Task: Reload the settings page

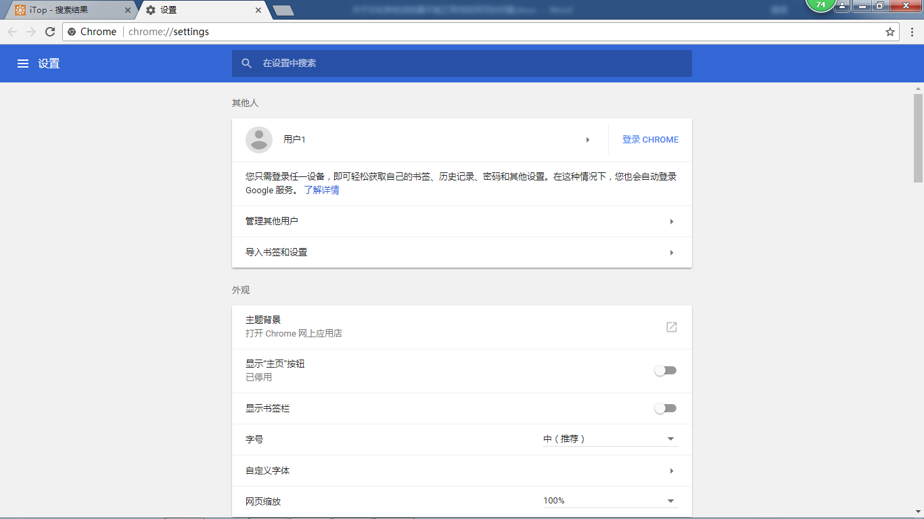Action: pyautogui.click(x=49, y=31)
